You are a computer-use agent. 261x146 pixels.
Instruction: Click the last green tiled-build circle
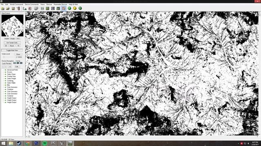(80, 8)
